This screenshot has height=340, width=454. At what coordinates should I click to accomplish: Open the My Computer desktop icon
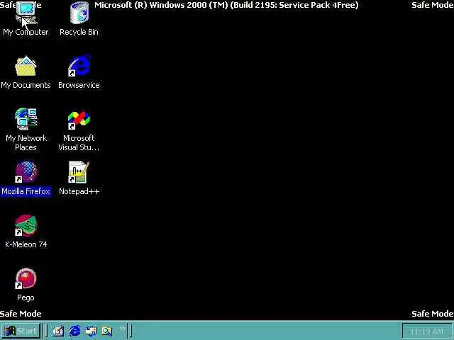click(x=26, y=13)
